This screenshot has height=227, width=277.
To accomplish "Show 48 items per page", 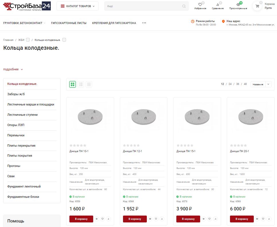I will pyautogui.click(x=245, y=84).
